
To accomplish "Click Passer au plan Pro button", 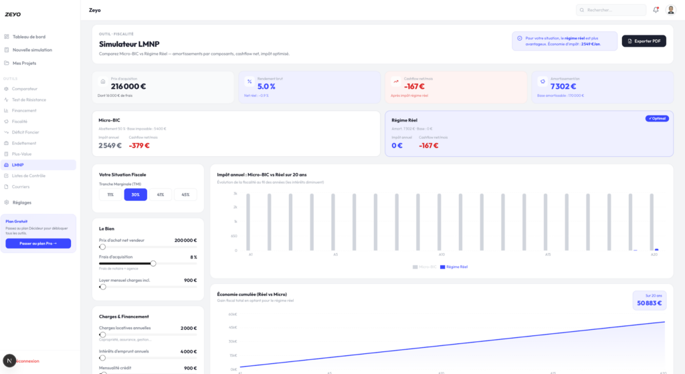I will (38, 244).
